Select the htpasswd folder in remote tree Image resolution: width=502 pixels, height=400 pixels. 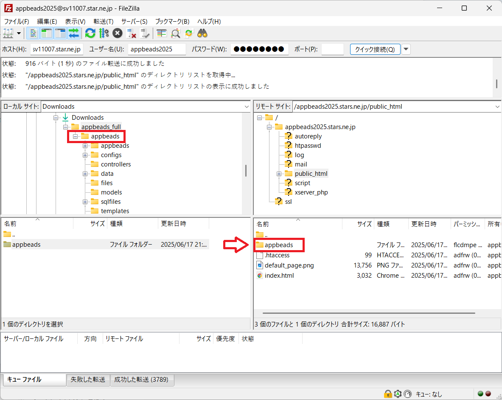(308, 146)
